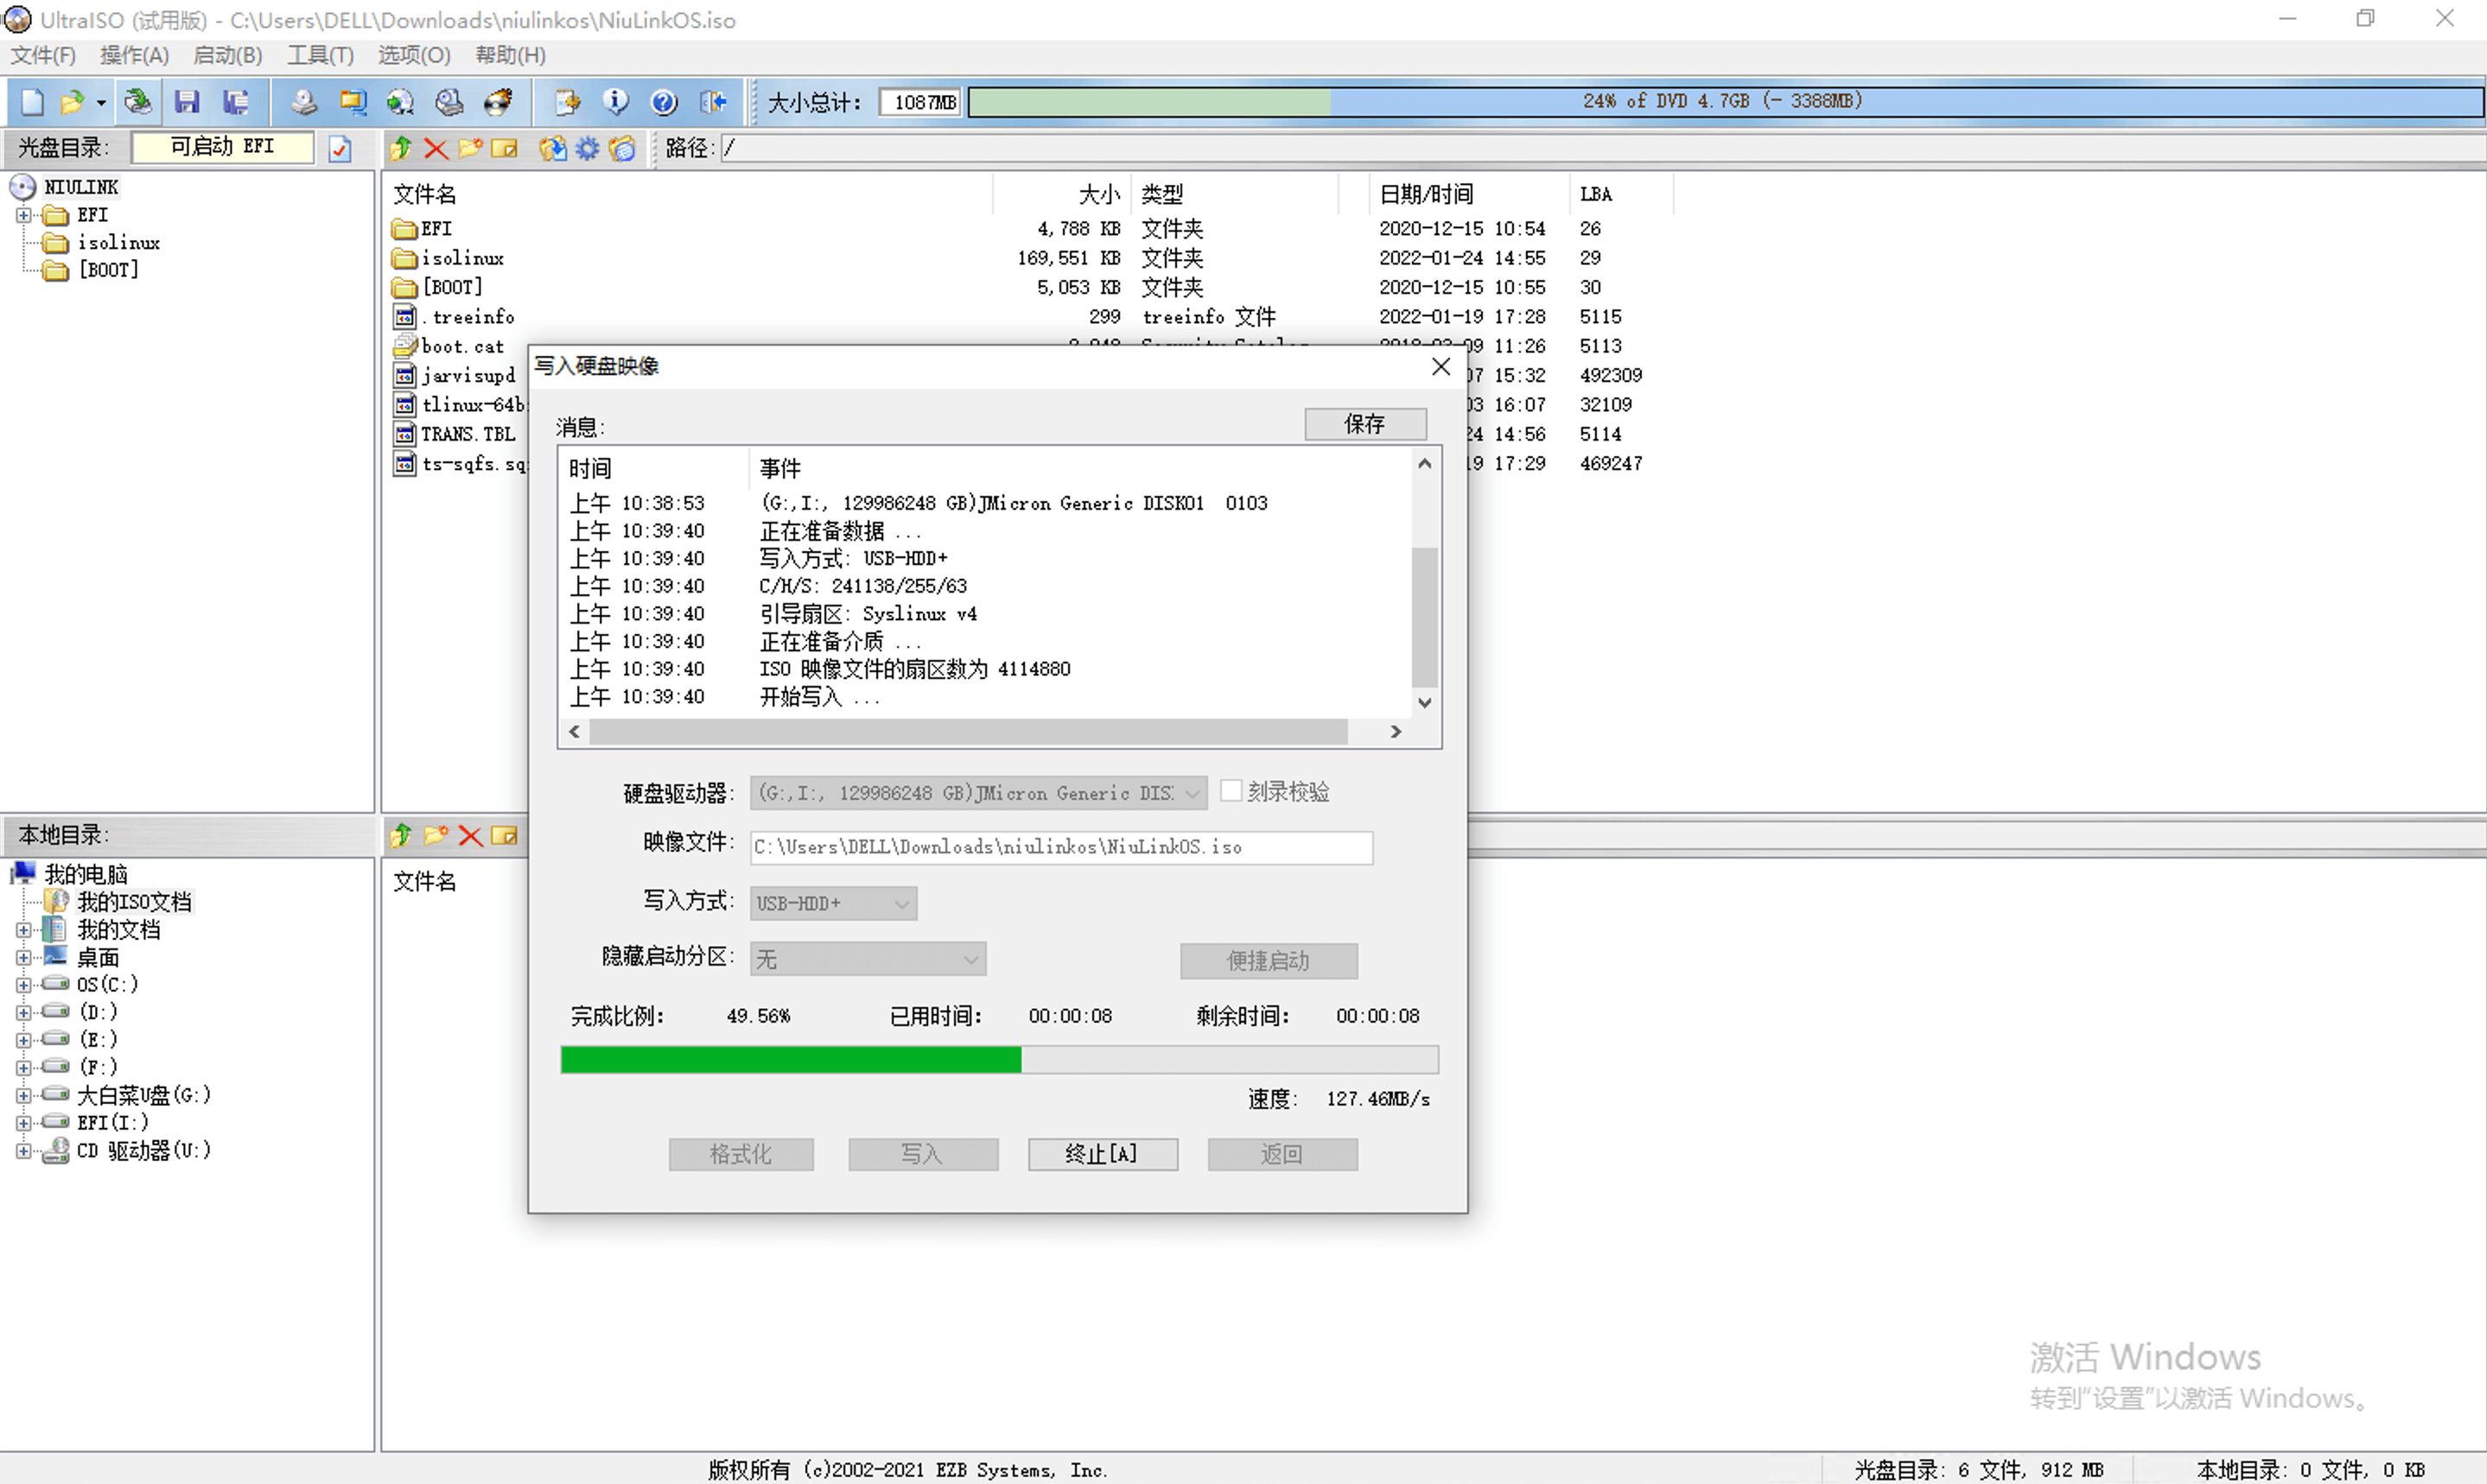Screen dimensions: 2487x1484
Task: Open the 隐藏启动分区 dropdown
Action: [868, 959]
